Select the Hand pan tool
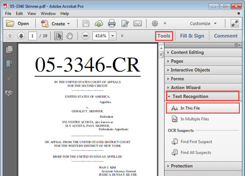Viewport: 245px width, 176px height. coord(70,36)
